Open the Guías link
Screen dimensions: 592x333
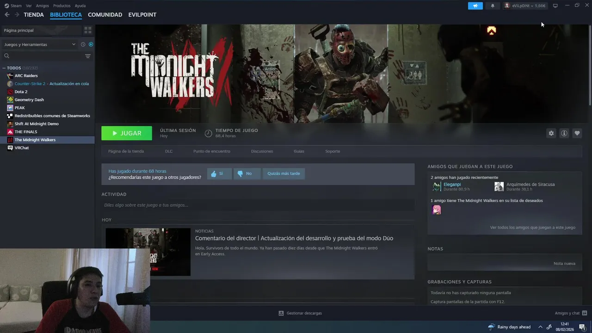pyautogui.click(x=299, y=151)
